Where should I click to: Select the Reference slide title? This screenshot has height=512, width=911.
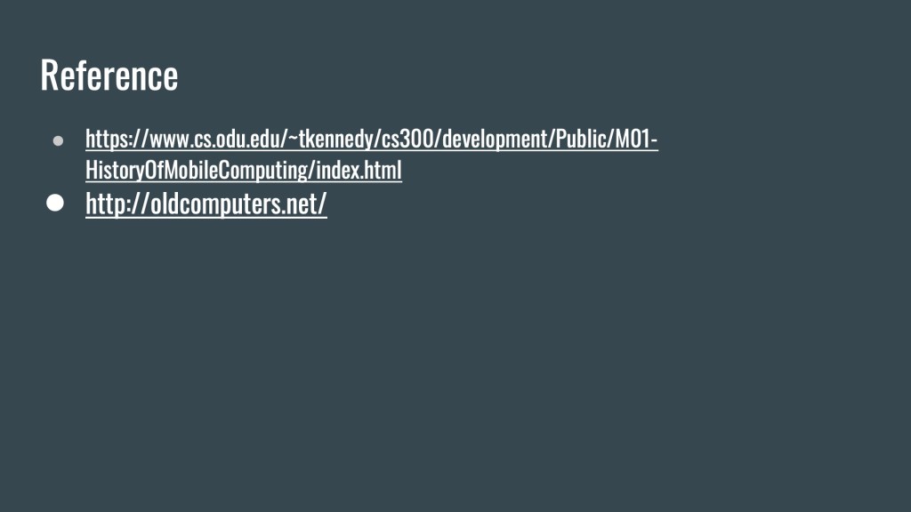pyautogui.click(x=109, y=76)
